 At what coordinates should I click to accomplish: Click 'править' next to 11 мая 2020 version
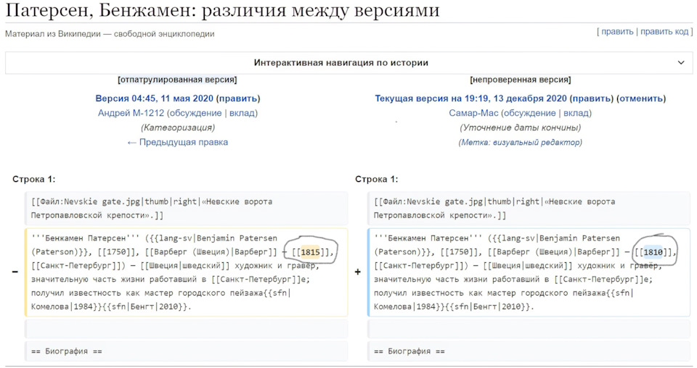[x=238, y=99]
